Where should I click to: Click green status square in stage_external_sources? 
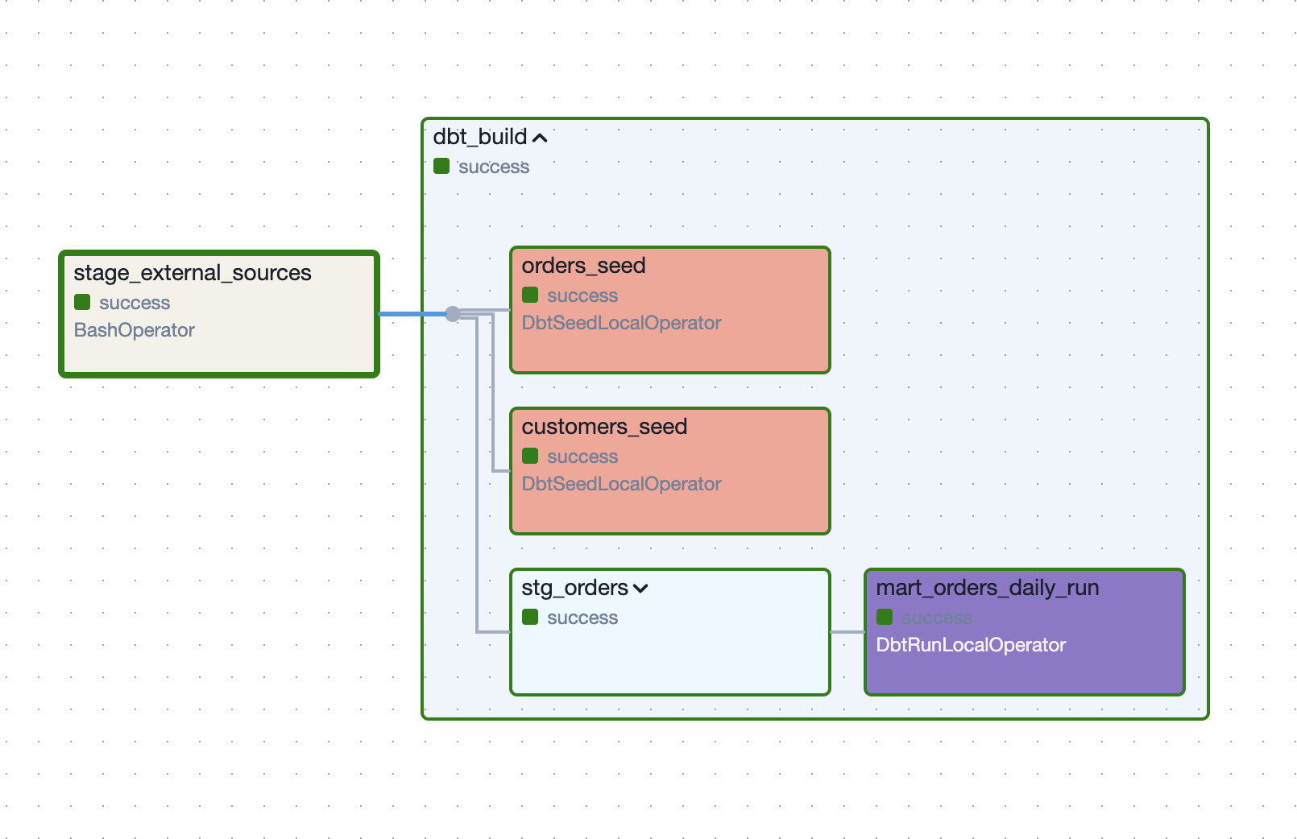coord(82,302)
